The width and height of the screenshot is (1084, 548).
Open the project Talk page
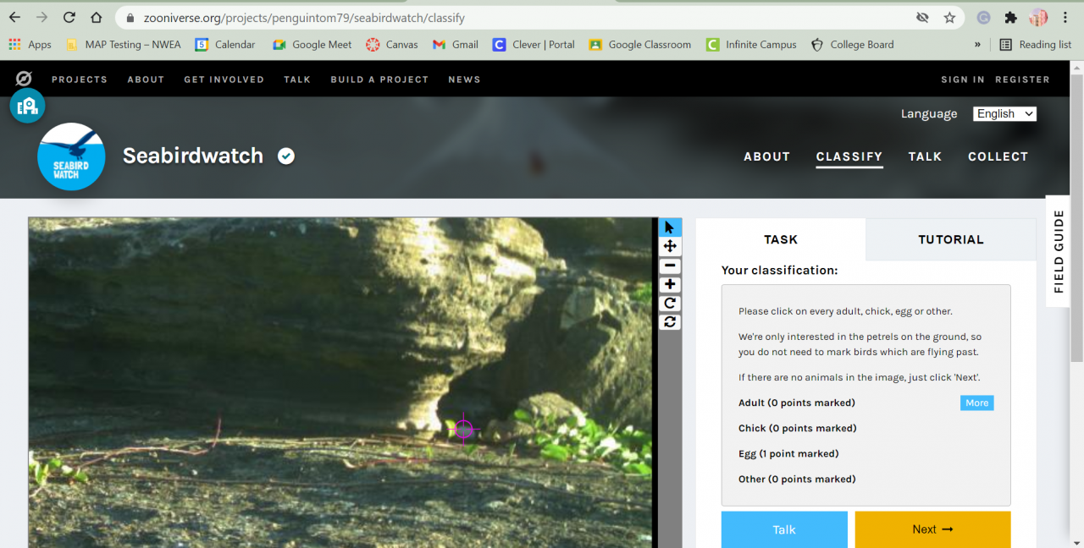click(925, 156)
